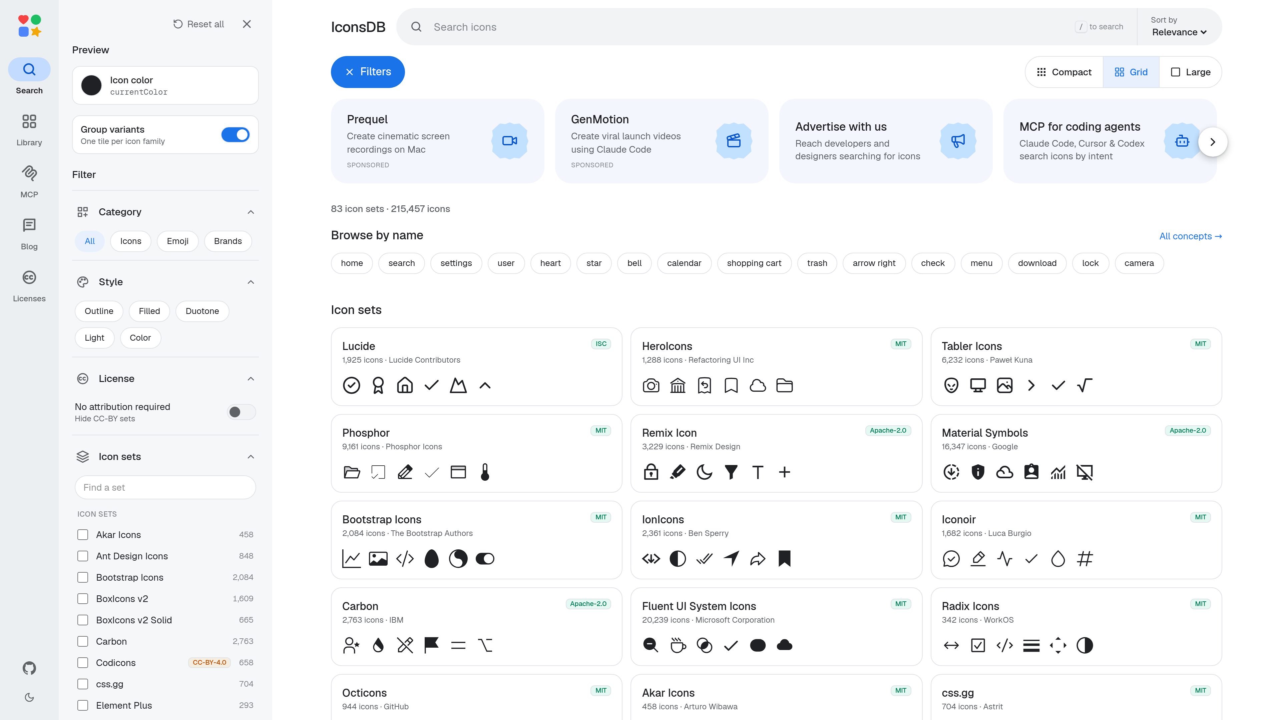The image size is (1281, 720).
Task: Click the Find a set input
Action: tap(165, 487)
